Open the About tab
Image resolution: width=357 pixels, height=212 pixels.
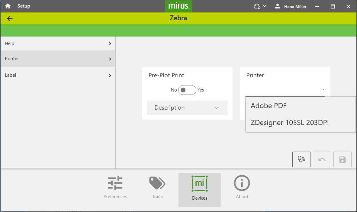tap(242, 188)
